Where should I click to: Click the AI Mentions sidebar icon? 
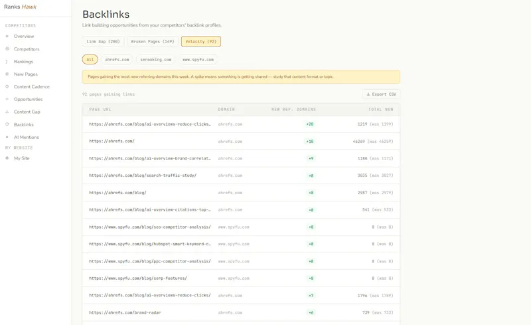[x=7, y=137]
